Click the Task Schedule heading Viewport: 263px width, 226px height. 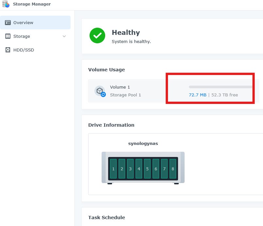pos(107,218)
